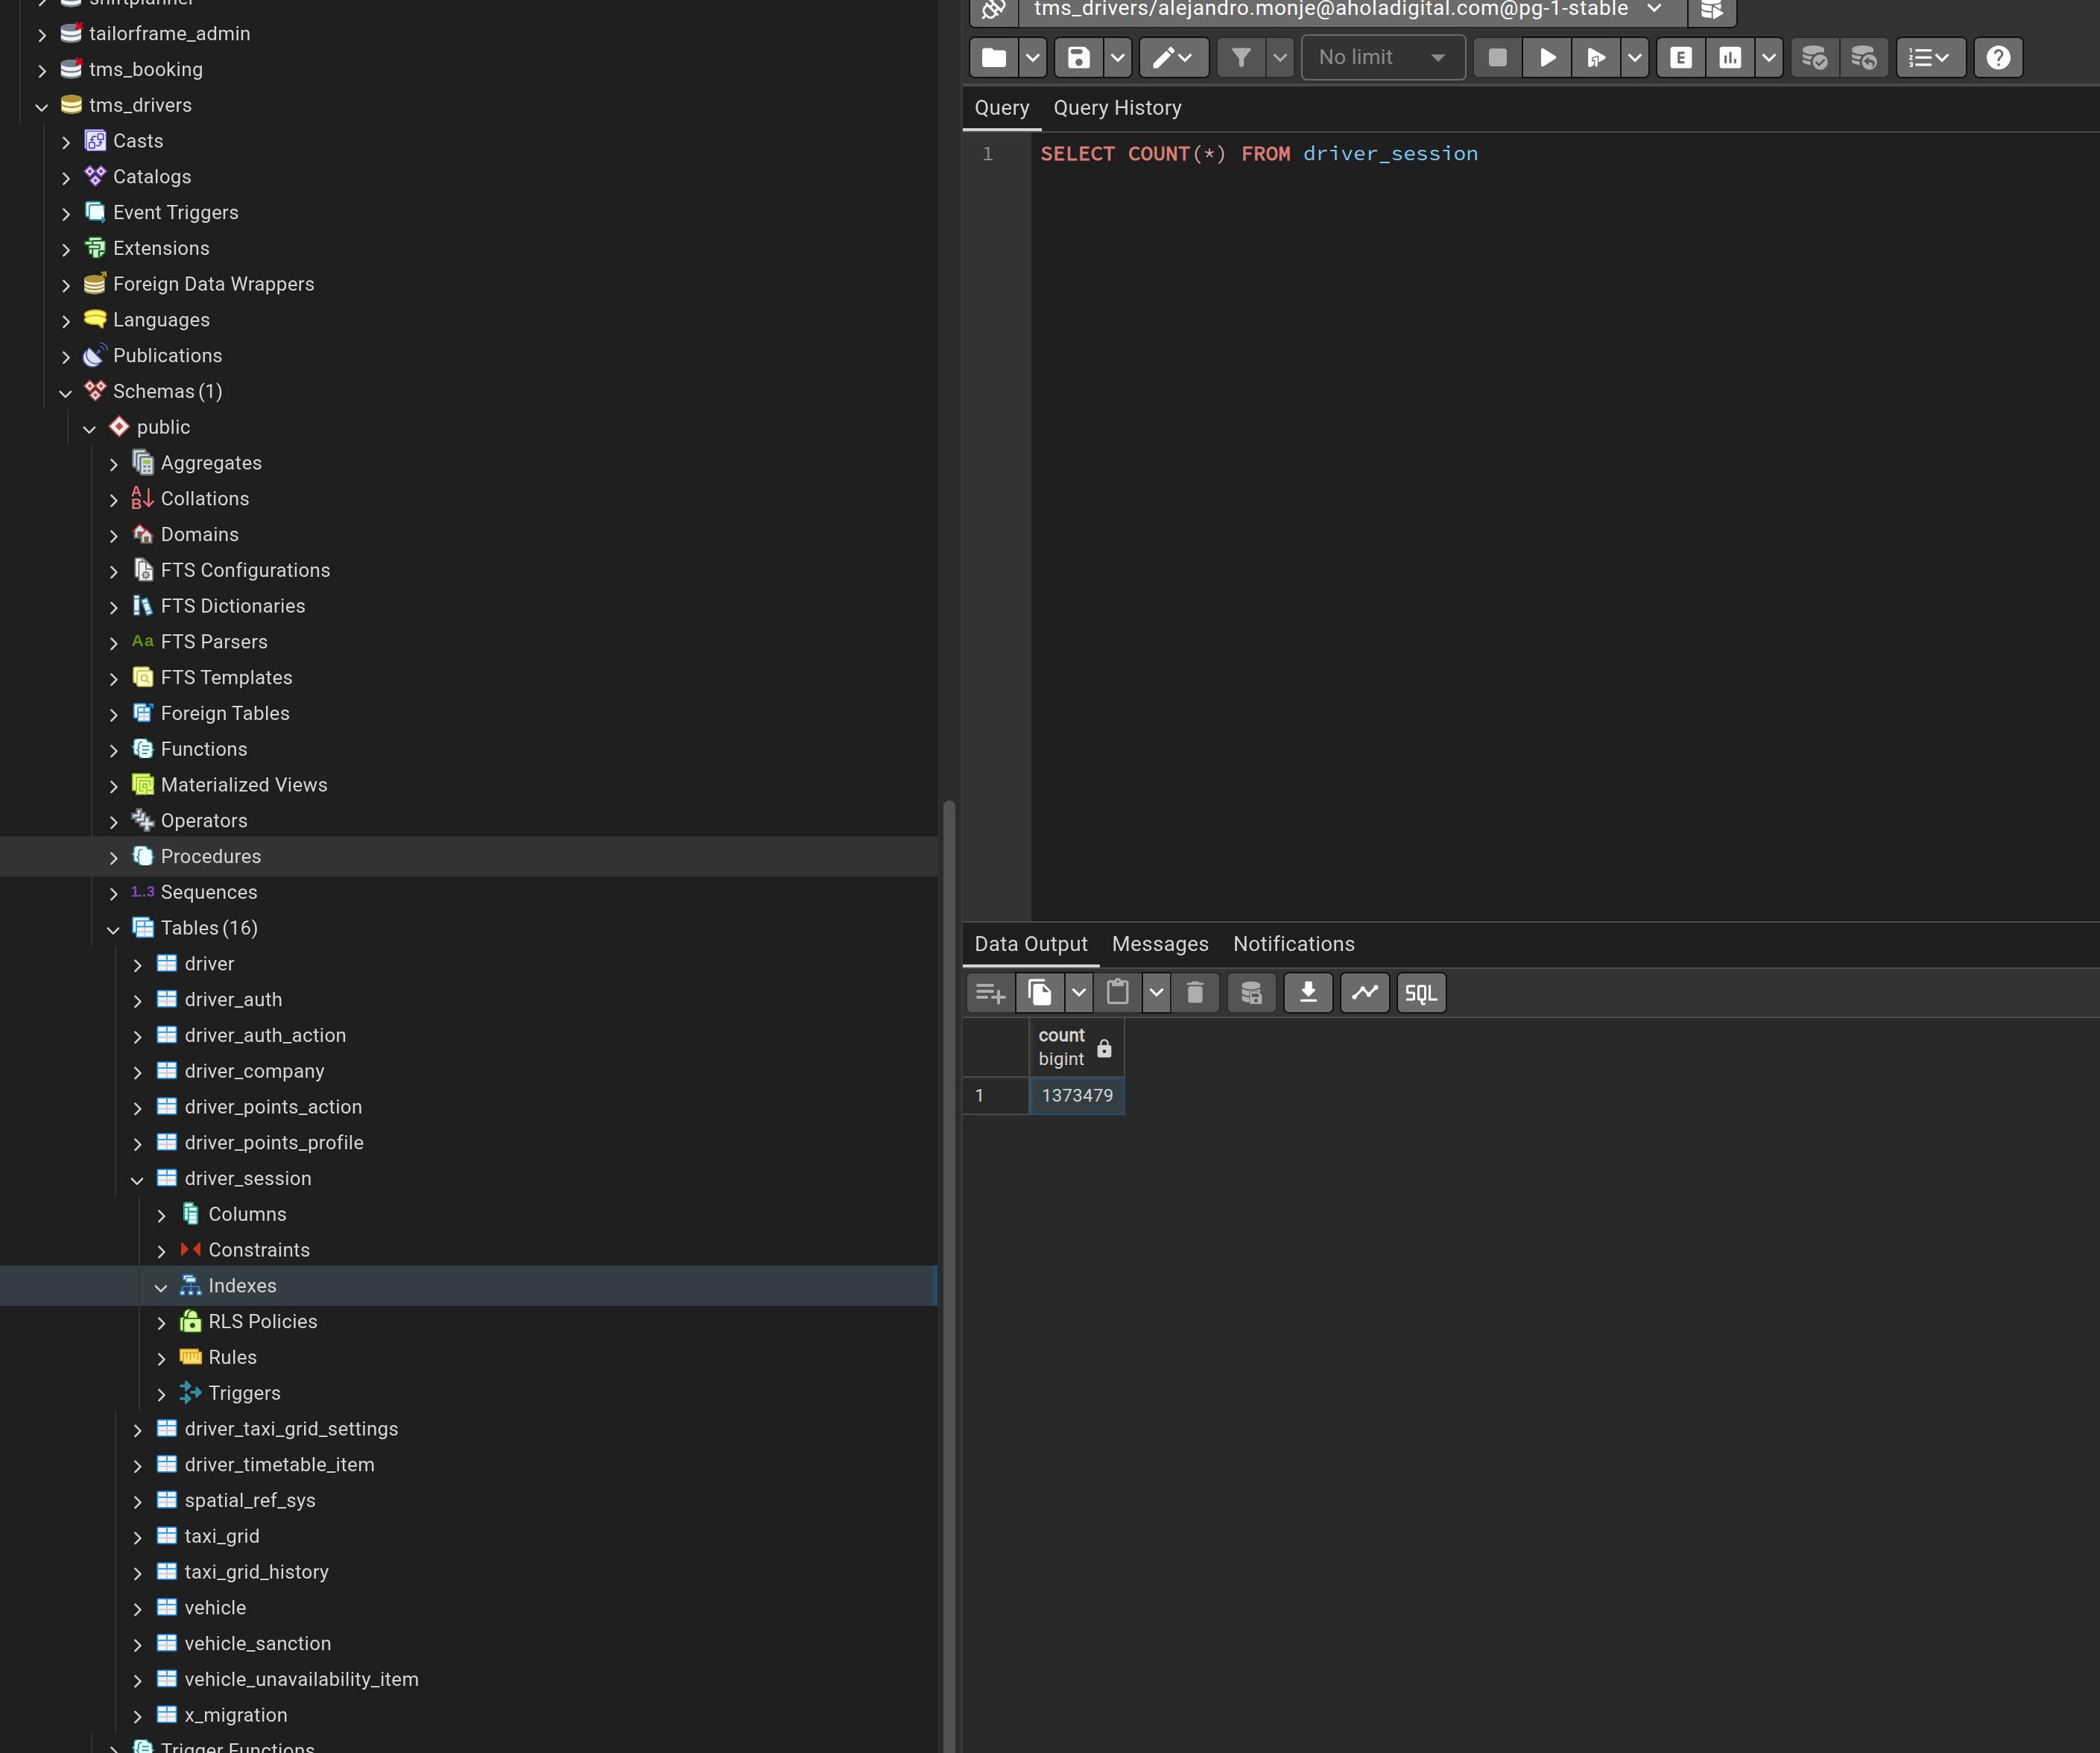Click the Rollback database icon
The width and height of the screenshot is (2100, 1753).
[1863, 58]
